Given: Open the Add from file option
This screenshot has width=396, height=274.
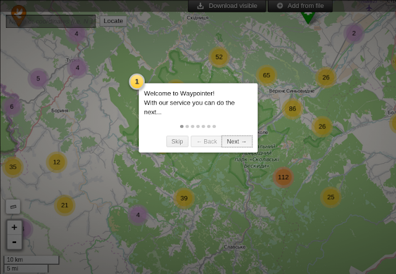Looking at the screenshot, I should pos(300,6).
